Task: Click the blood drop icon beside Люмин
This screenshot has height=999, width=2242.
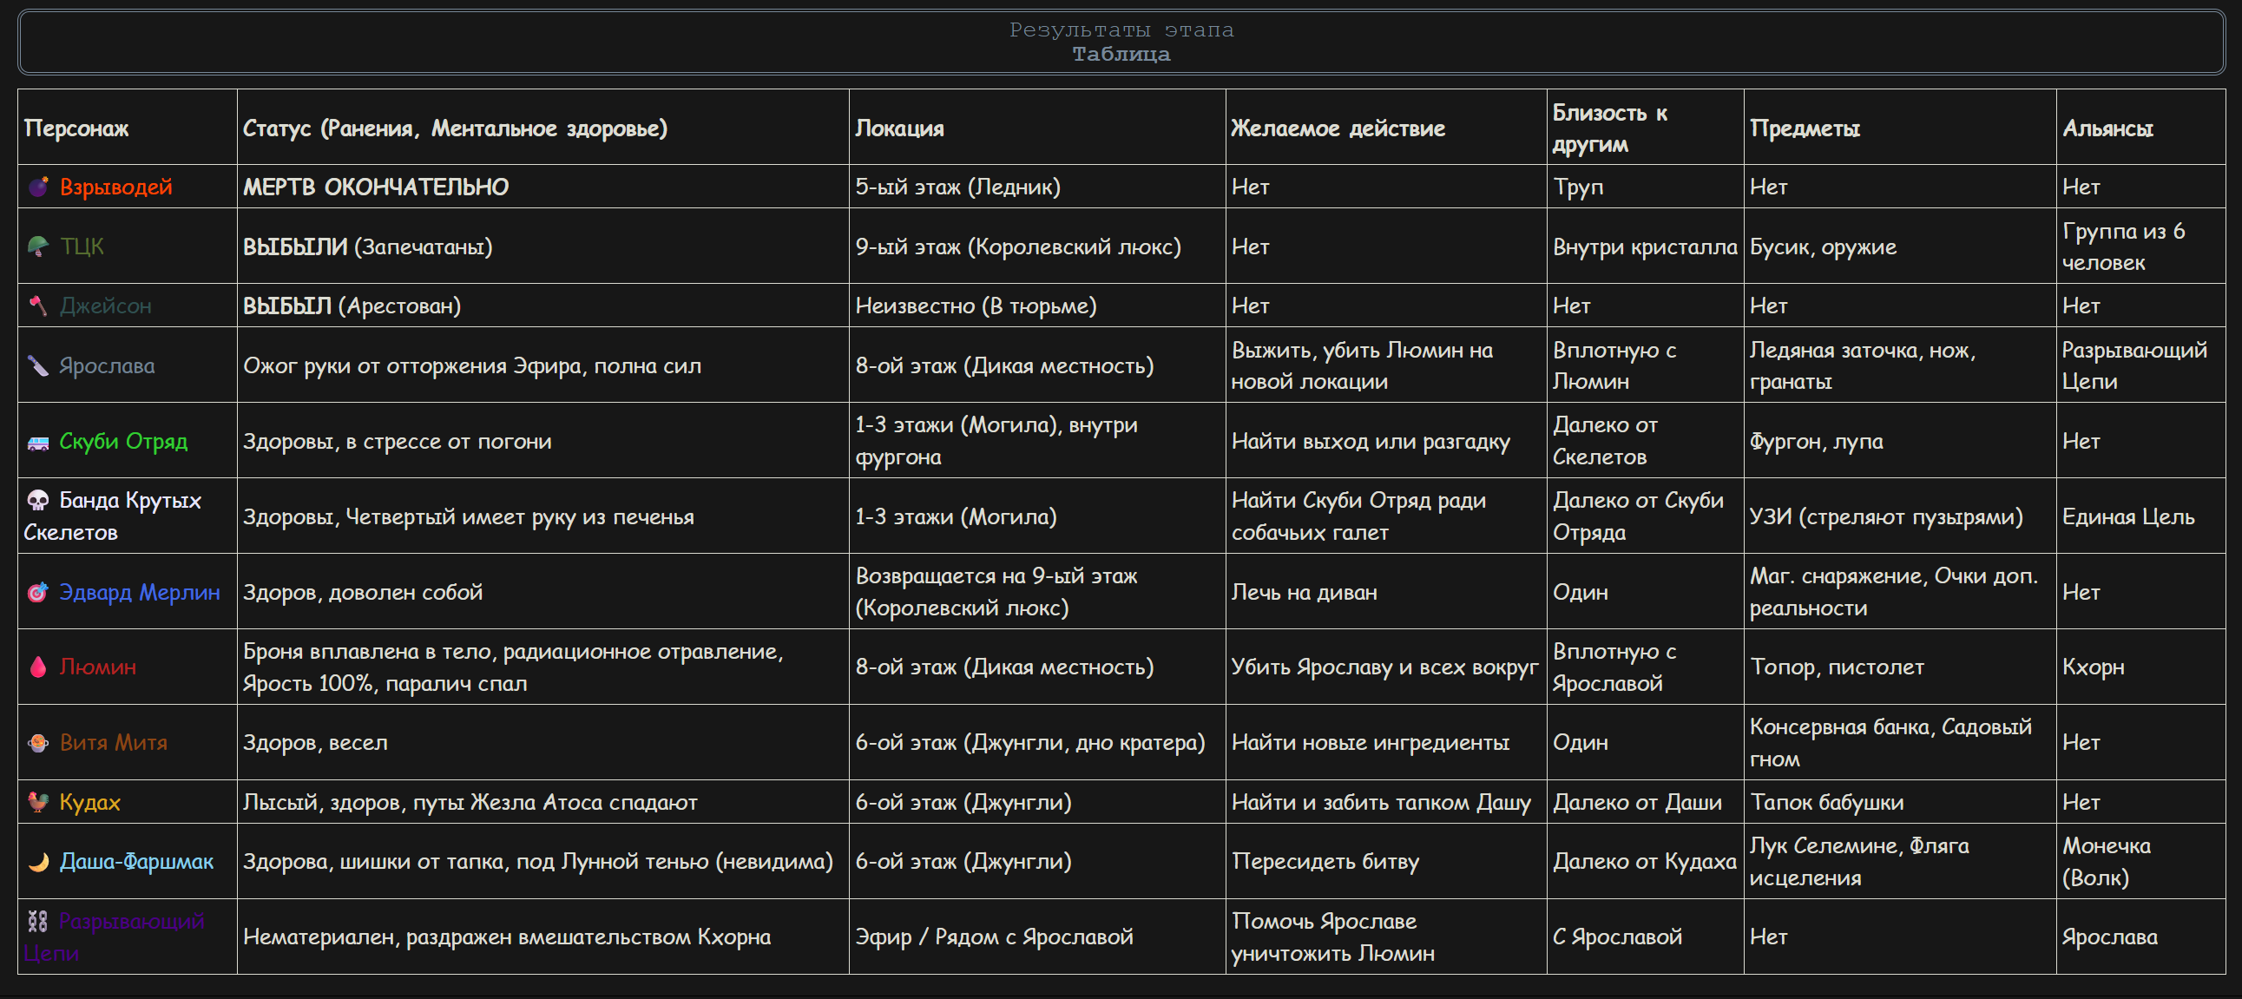Action: (37, 667)
